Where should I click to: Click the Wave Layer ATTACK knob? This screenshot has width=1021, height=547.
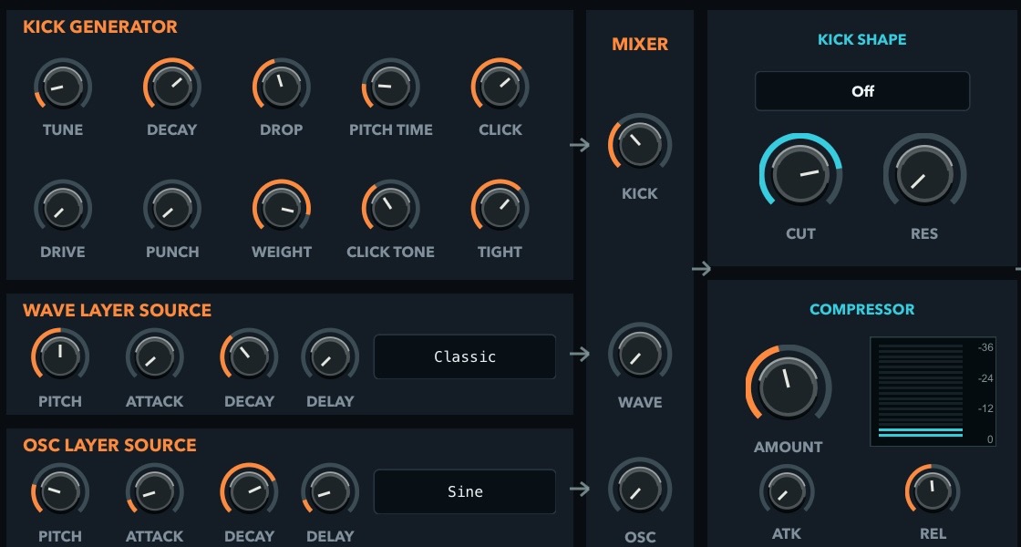point(154,356)
